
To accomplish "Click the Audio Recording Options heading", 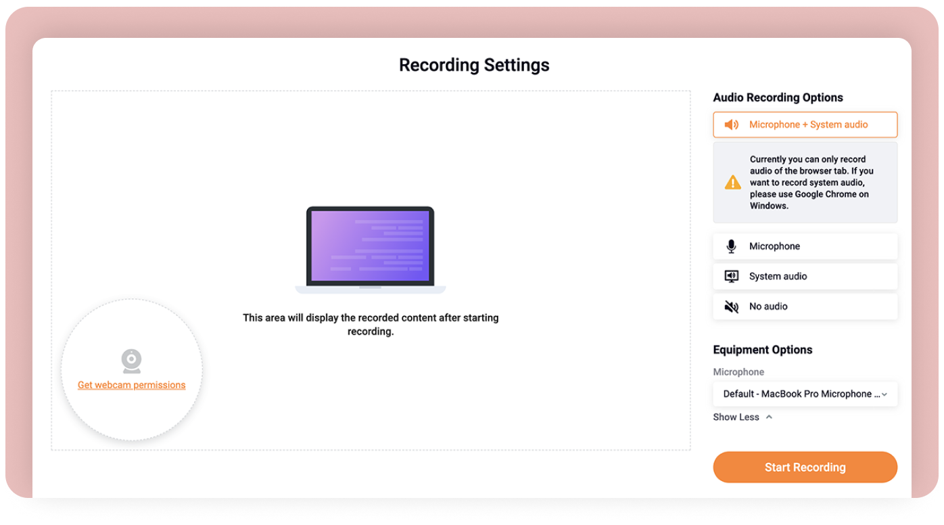I will pos(778,97).
